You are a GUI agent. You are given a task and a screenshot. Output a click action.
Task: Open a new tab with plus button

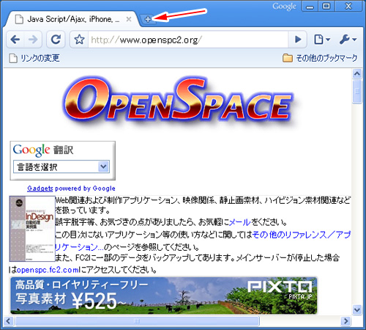coord(148,19)
